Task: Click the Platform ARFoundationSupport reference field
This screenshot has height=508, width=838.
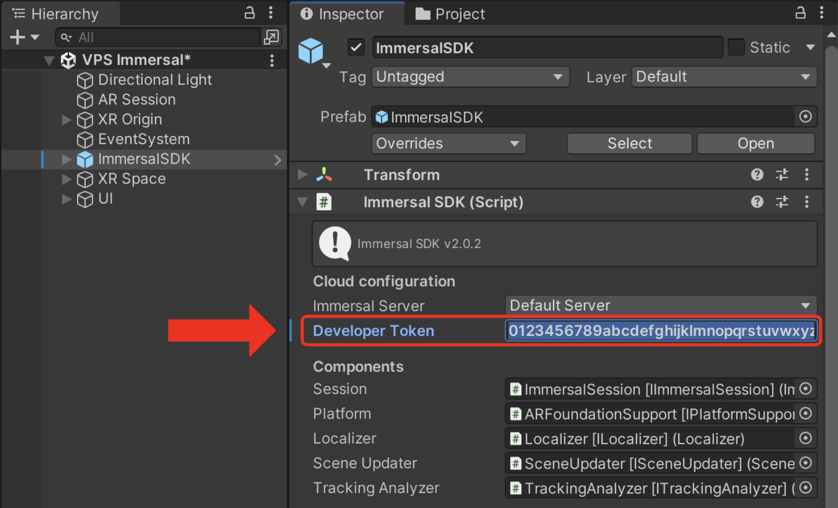Action: pos(650,414)
